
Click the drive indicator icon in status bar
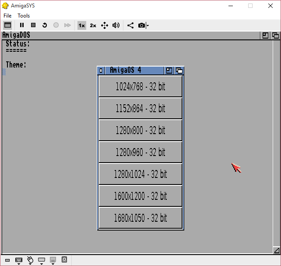(x=7, y=260)
